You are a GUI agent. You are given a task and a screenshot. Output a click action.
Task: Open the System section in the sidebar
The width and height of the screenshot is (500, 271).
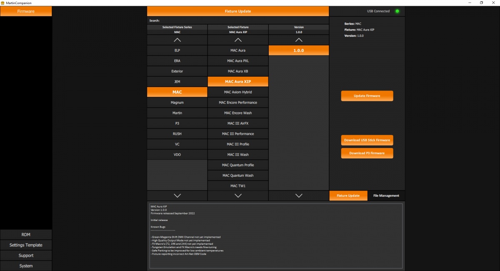tap(26, 266)
